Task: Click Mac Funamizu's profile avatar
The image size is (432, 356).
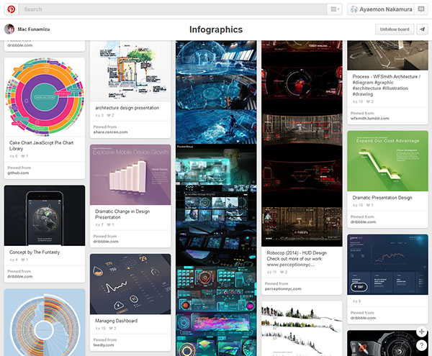Action: tap(9, 29)
